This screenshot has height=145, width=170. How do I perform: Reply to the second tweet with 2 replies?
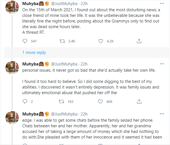pos(25,101)
